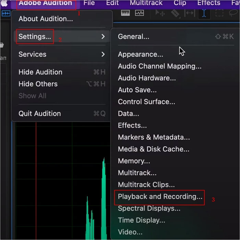Open the Adobe Audition menu
240x240 pixels.
click(45, 3)
